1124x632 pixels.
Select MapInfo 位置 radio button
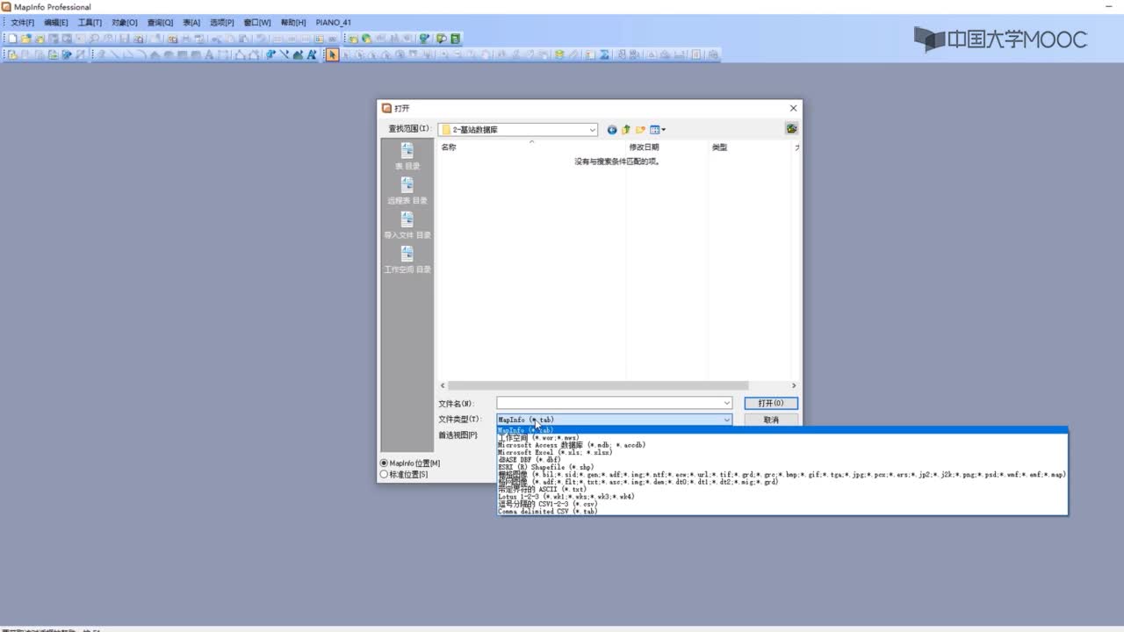tap(384, 463)
